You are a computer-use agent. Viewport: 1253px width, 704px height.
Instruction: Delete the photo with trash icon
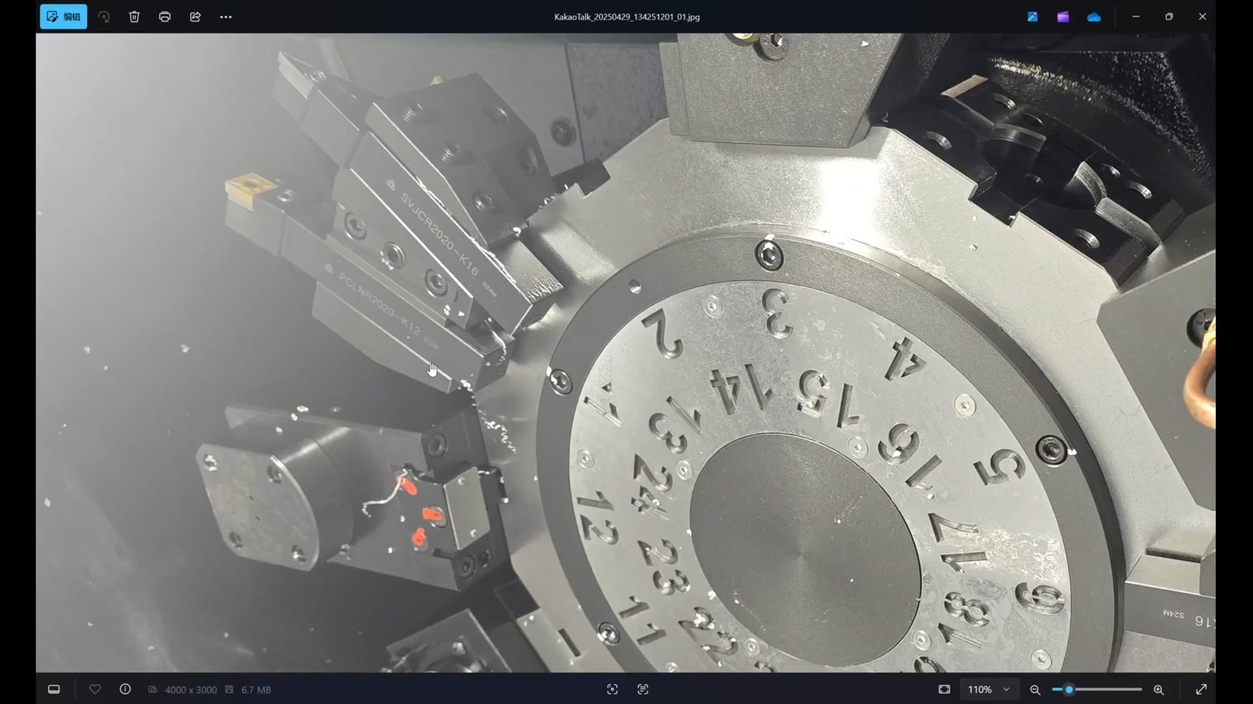coord(134,17)
